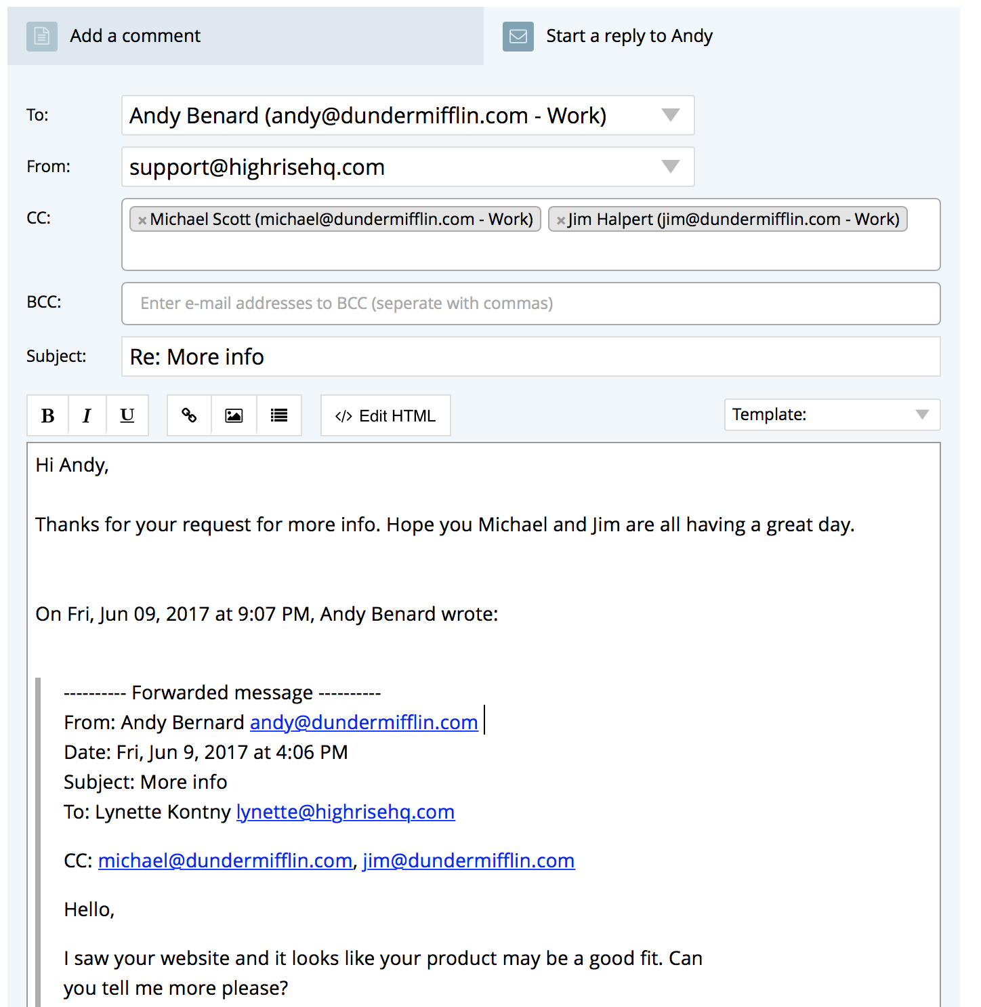The width and height of the screenshot is (981, 1007).
Task: Select the Start a reply to Andy tab
Action: coord(722,36)
